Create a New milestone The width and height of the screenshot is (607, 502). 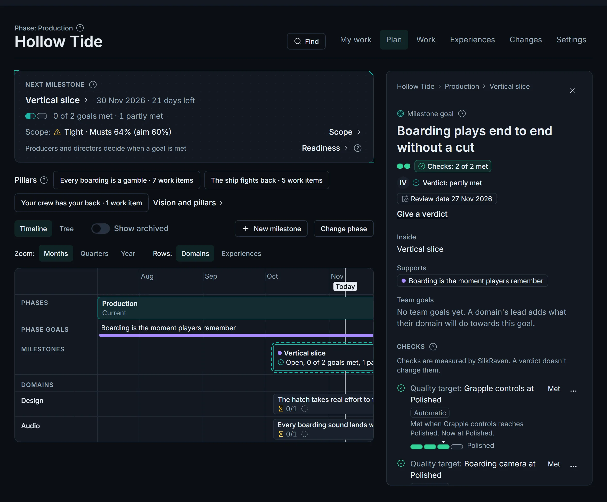click(x=271, y=229)
